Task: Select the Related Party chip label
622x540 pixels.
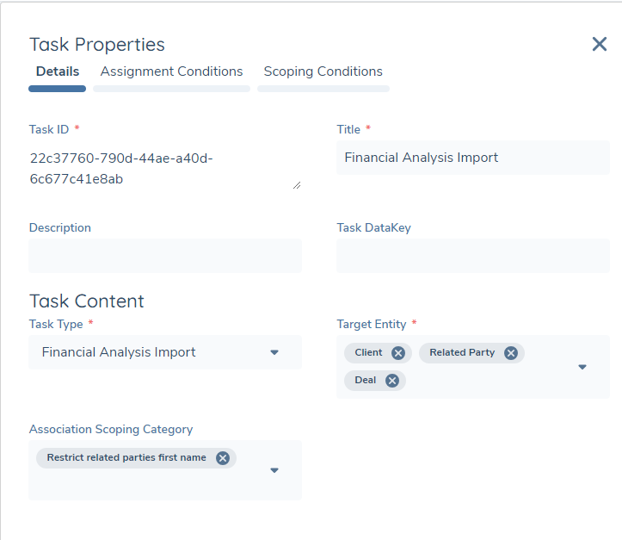Action: (x=461, y=353)
